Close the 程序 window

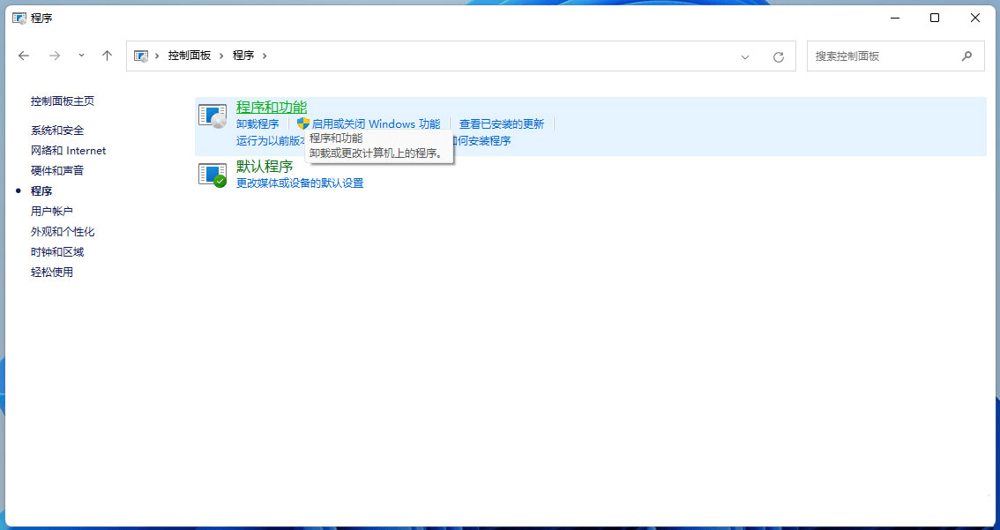click(975, 18)
